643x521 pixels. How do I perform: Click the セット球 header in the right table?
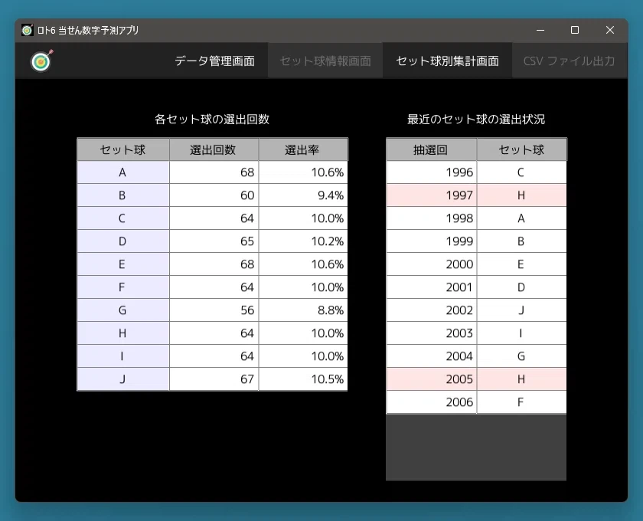click(x=521, y=149)
